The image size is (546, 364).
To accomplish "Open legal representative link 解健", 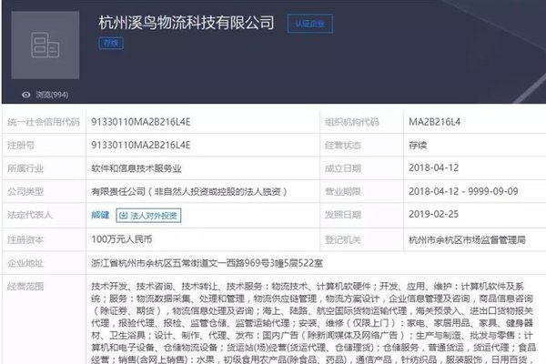I will (100, 216).
